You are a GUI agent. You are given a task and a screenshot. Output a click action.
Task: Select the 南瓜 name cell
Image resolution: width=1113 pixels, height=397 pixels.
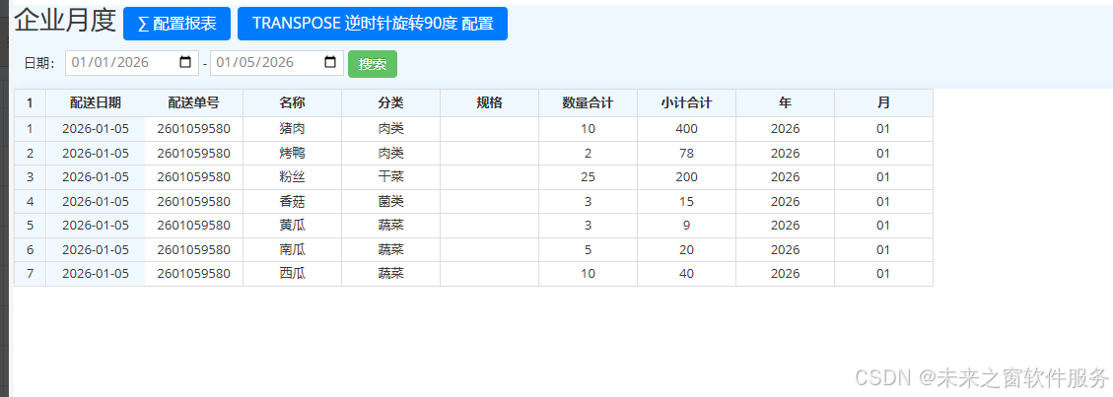click(293, 249)
